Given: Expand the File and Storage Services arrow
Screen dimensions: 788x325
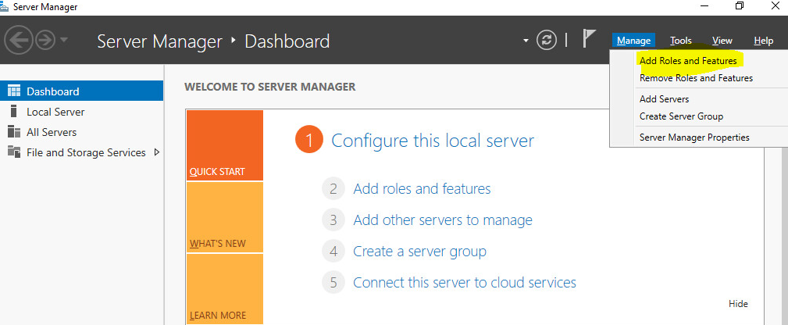Looking at the screenshot, I should click(x=157, y=152).
